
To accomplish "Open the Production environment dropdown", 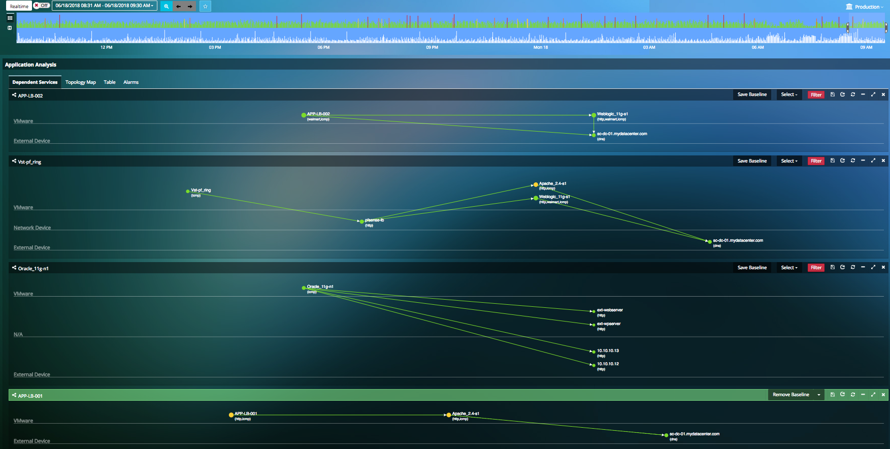I will pos(864,7).
